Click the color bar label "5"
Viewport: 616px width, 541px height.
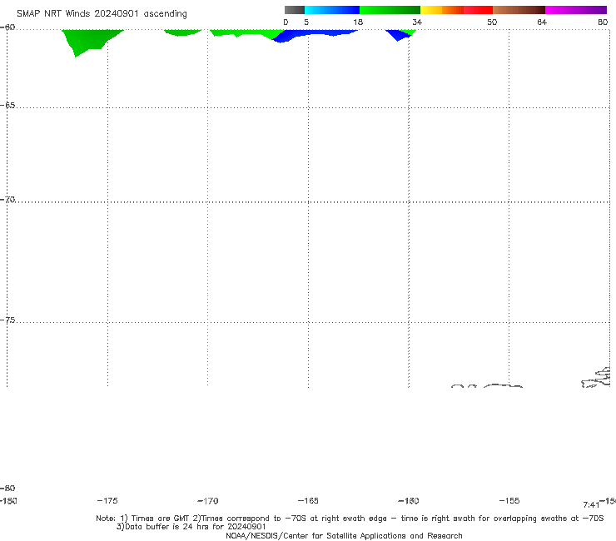pyautogui.click(x=306, y=22)
